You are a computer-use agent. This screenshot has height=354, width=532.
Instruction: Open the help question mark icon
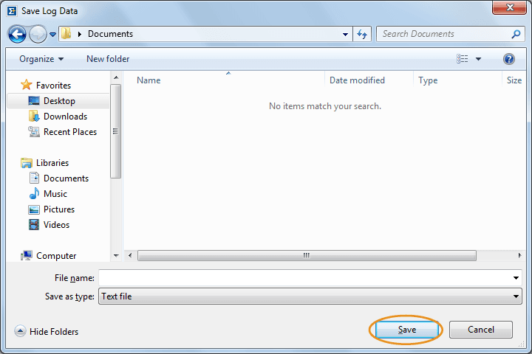508,59
